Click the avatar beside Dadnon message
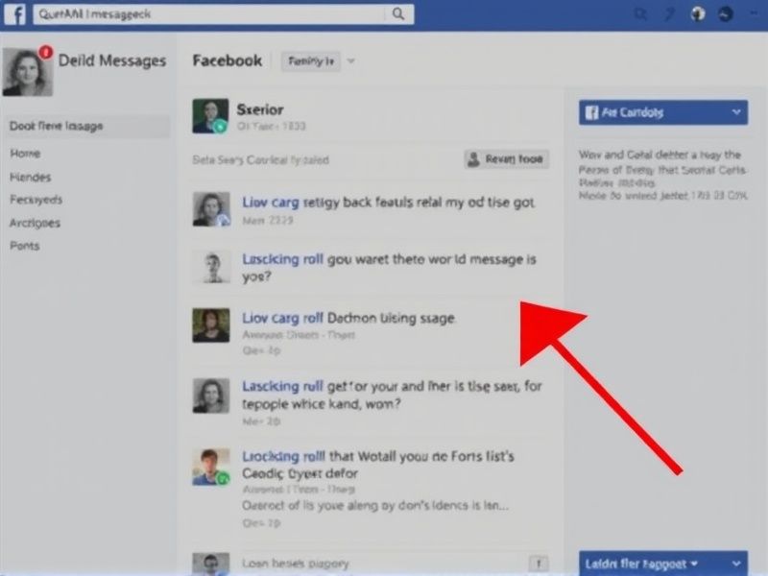Screen dimensions: 768x576 coord(211,325)
